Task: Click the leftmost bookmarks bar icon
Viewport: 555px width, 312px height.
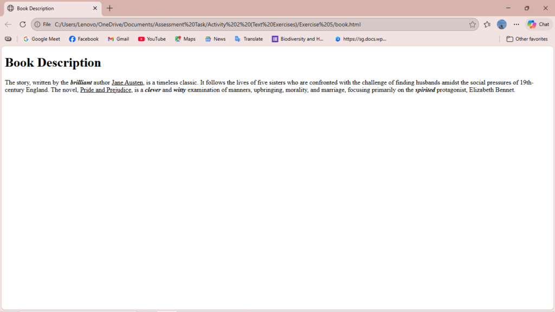Action: tap(8, 39)
